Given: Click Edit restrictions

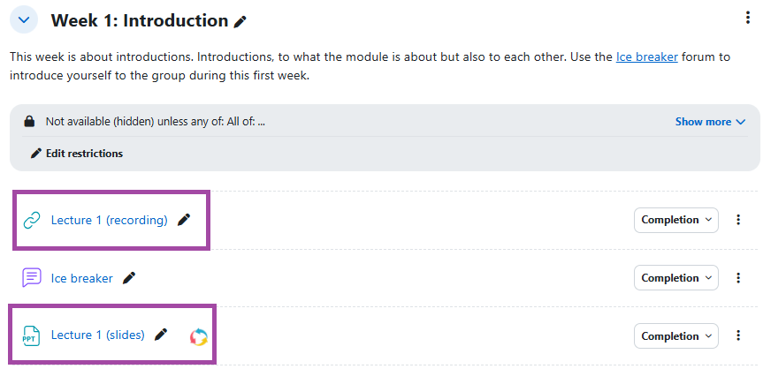Looking at the screenshot, I should pos(77,154).
